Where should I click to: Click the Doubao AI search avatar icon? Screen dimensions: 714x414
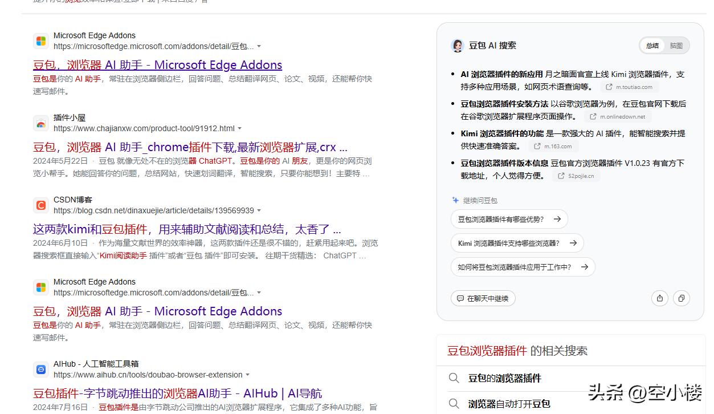pyautogui.click(x=457, y=46)
